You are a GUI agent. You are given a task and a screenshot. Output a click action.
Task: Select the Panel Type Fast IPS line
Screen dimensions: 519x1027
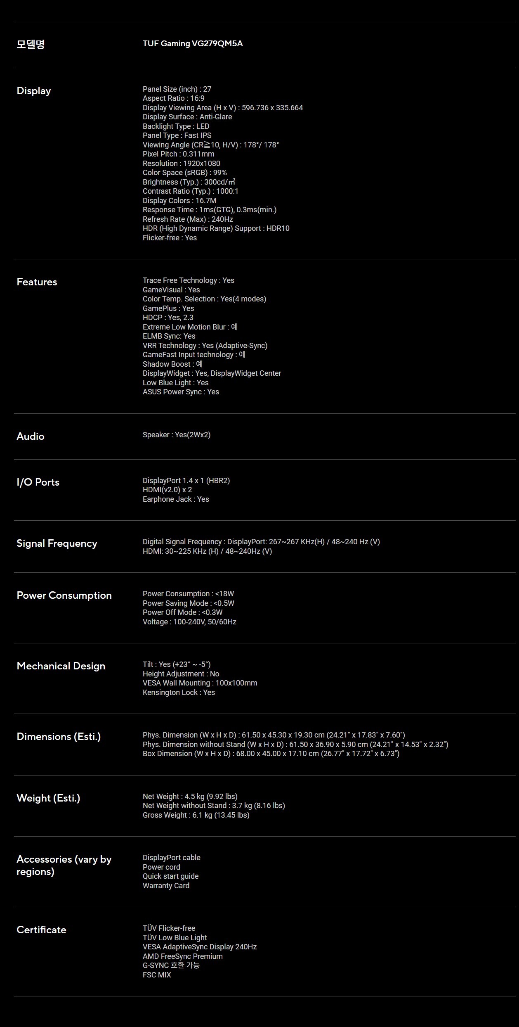coord(177,135)
